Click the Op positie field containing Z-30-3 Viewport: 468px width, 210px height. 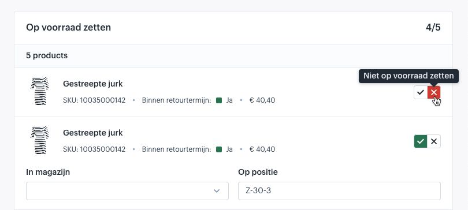point(339,191)
